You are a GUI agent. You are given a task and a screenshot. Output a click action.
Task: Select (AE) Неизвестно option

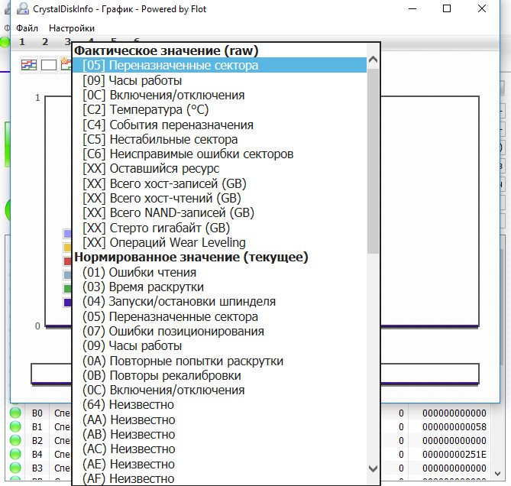pyautogui.click(x=219, y=464)
